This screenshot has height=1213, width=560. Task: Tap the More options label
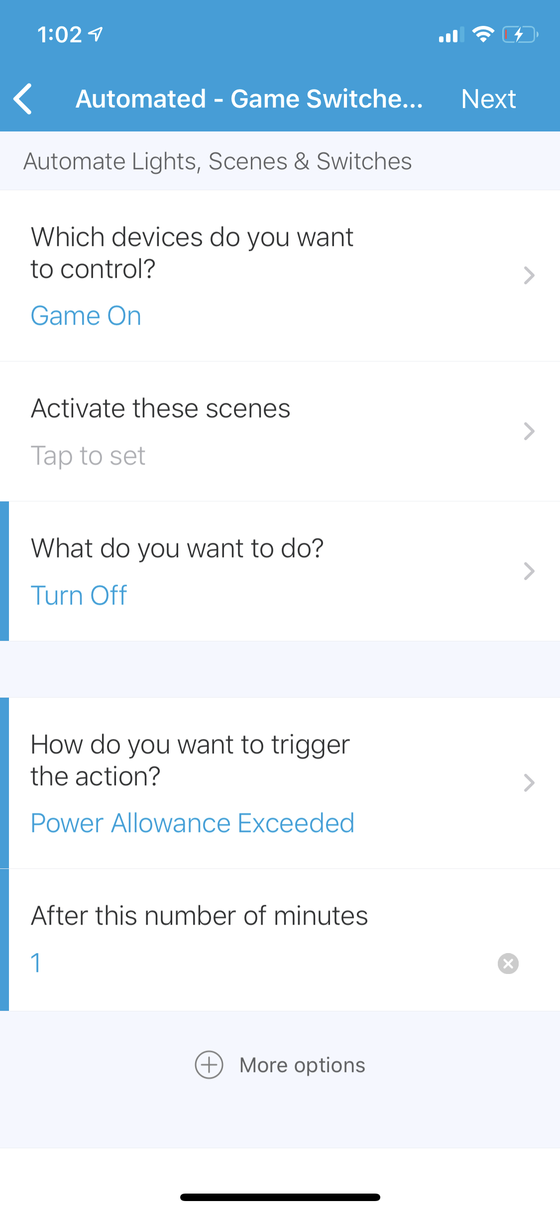(302, 1065)
